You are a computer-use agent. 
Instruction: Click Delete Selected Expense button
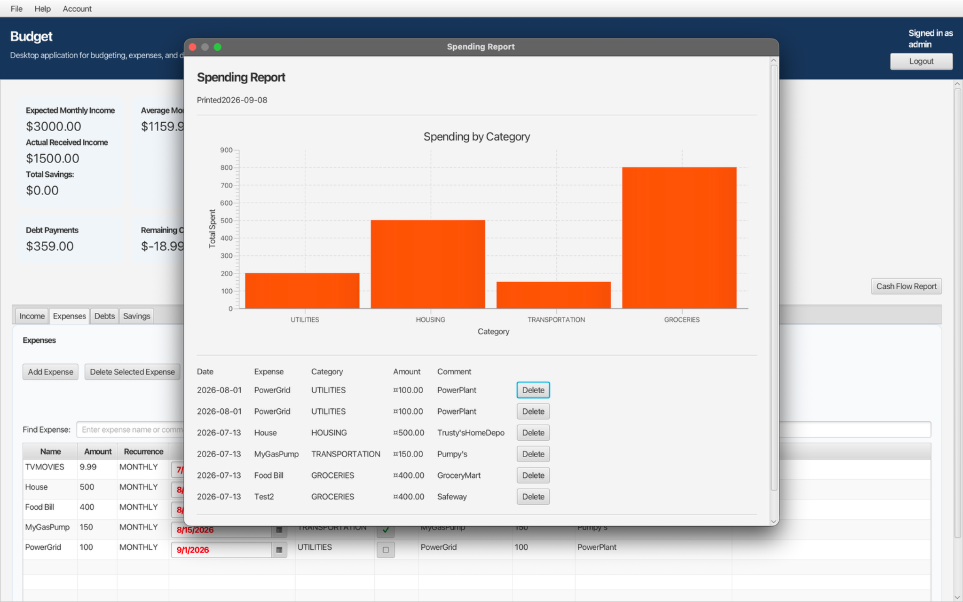132,372
